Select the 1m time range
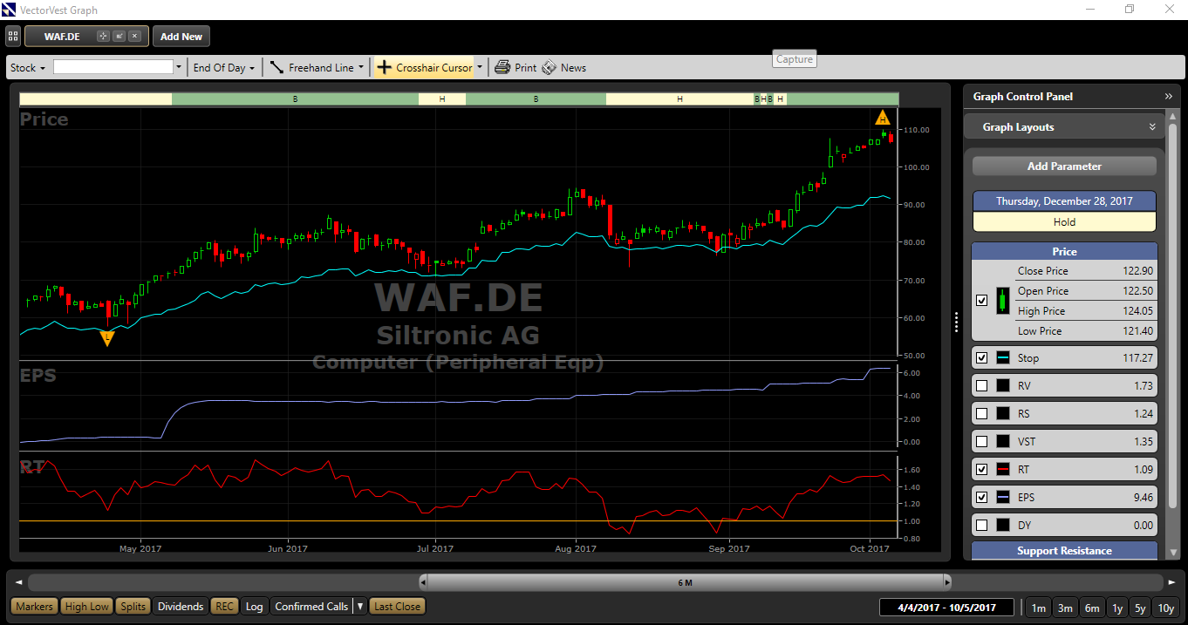The image size is (1188, 625). click(x=1038, y=608)
